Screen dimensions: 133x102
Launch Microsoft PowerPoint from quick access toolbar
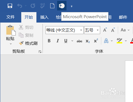point(62,6)
